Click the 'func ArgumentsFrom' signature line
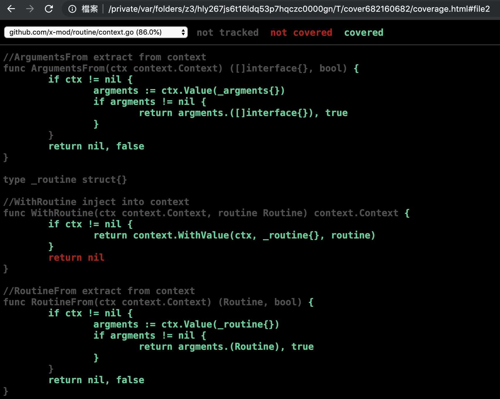Viewport: 500px width, 399px height. tap(181, 68)
